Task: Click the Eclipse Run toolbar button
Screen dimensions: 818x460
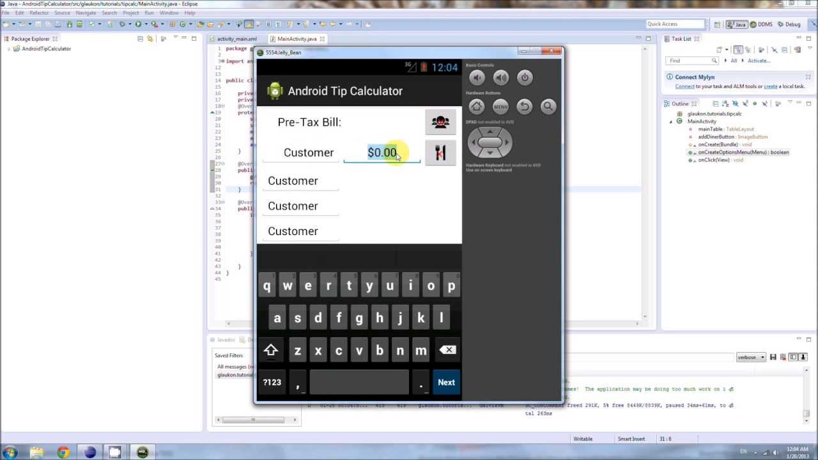Action: pos(137,24)
